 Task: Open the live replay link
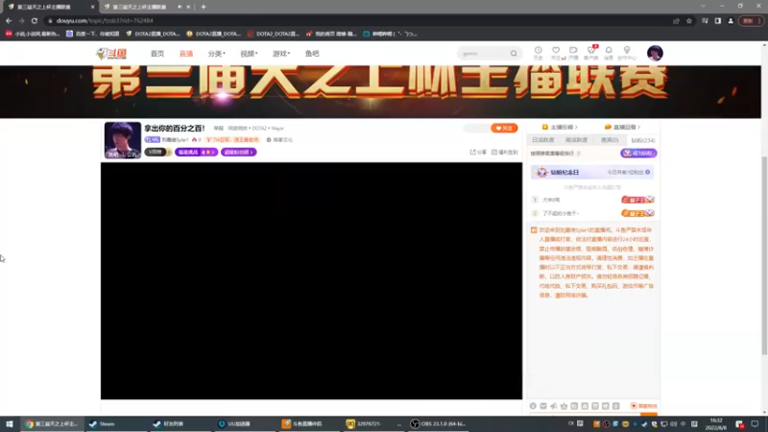pyautogui.click(x=622, y=128)
